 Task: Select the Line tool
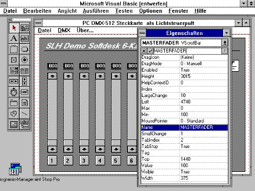tap(24, 114)
